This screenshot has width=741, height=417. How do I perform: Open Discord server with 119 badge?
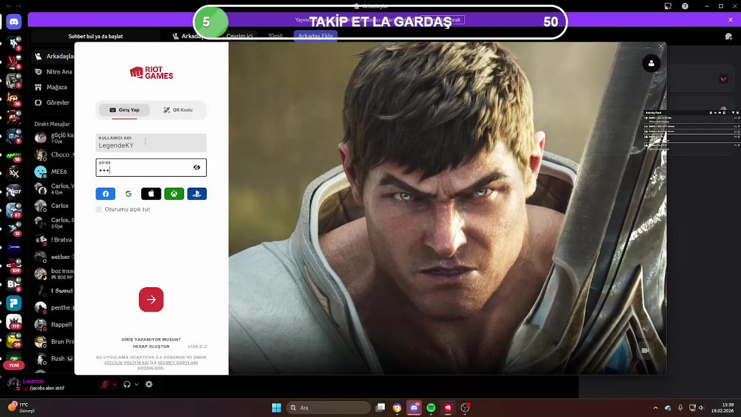coord(14,321)
